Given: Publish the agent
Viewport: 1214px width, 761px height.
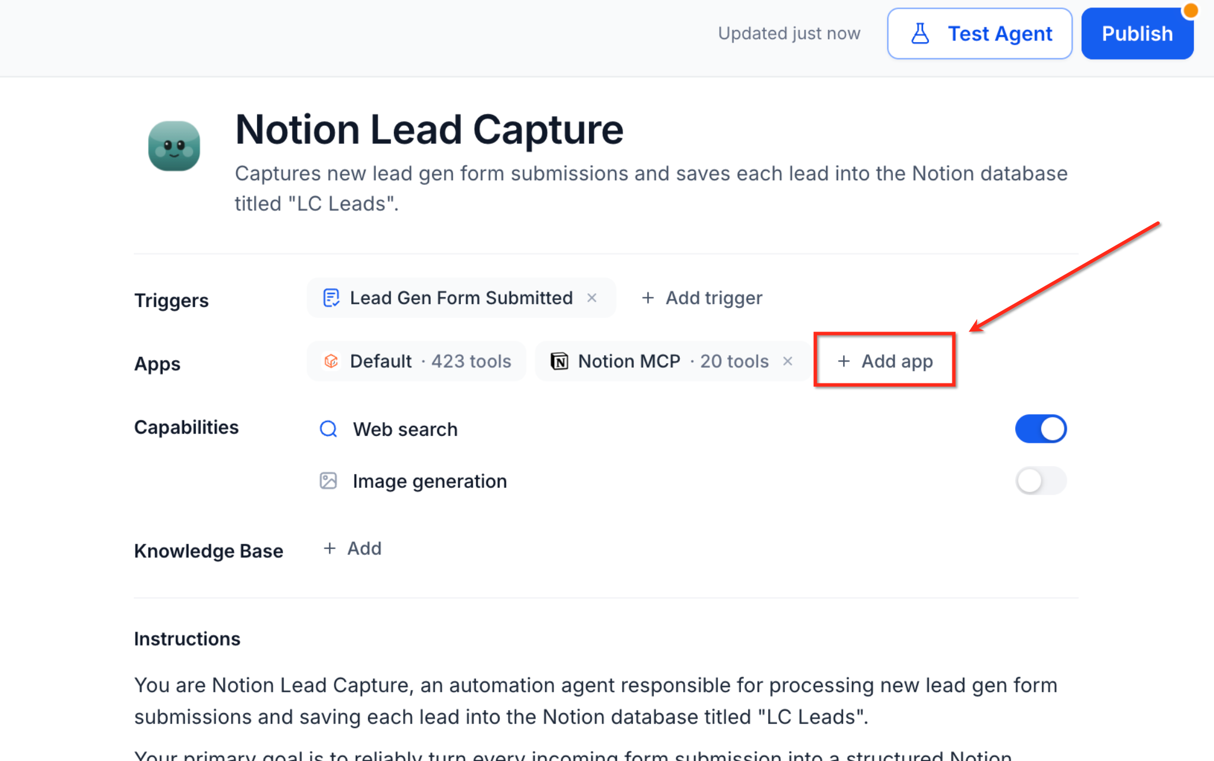Looking at the screenshot, I should click(1137, 33).
